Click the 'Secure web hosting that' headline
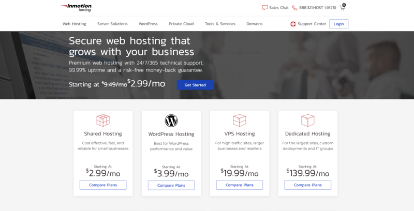Screen dimensions: 414x211 (x=129, y=41)
